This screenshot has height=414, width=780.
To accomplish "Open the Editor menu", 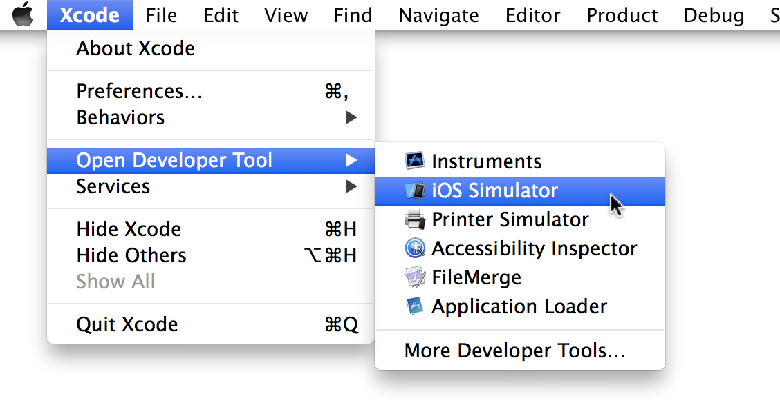I will pos(532,15).
